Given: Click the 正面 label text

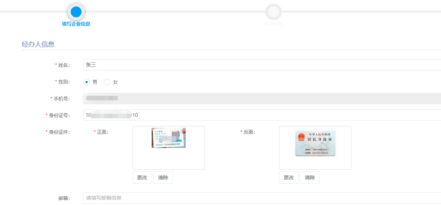Looking at the screenshot, I should coord(102,132).
